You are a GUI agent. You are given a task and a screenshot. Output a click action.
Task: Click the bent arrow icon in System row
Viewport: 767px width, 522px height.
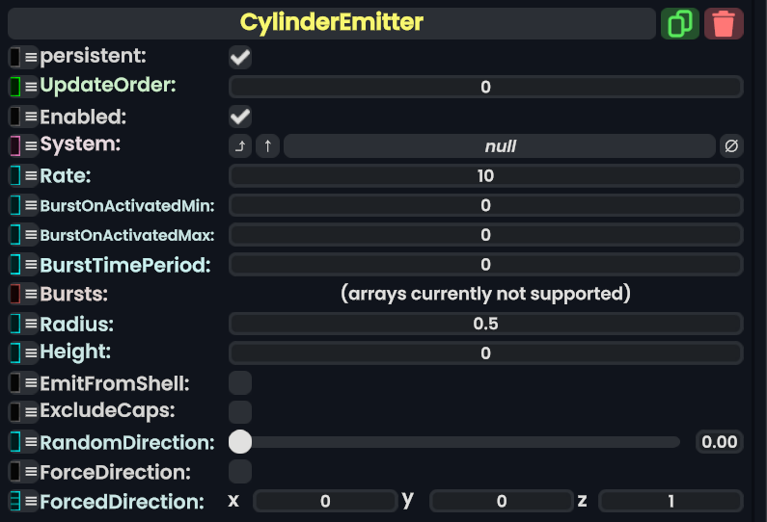[x=240, y=146]
